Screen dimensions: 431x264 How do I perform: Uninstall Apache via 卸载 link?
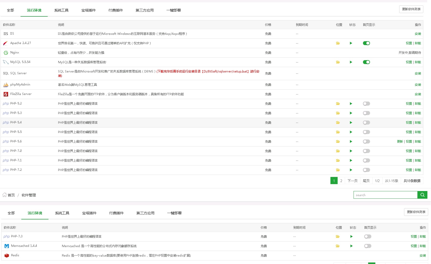(418, 43)
